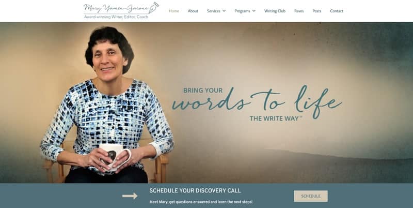Expand the Services dropdown chevron
The height and width of the screenshot is (208, 413).
click(x=224, y=11)
